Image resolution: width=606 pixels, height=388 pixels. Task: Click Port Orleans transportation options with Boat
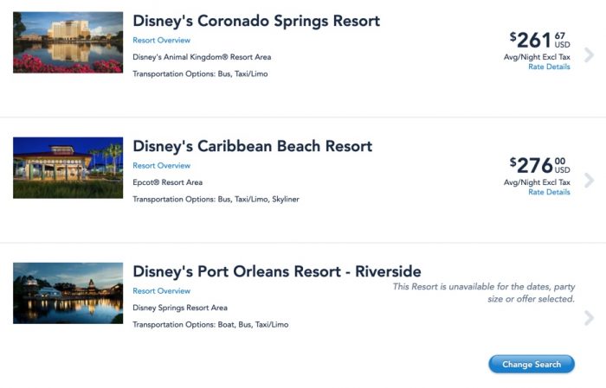tap(210, 325)
